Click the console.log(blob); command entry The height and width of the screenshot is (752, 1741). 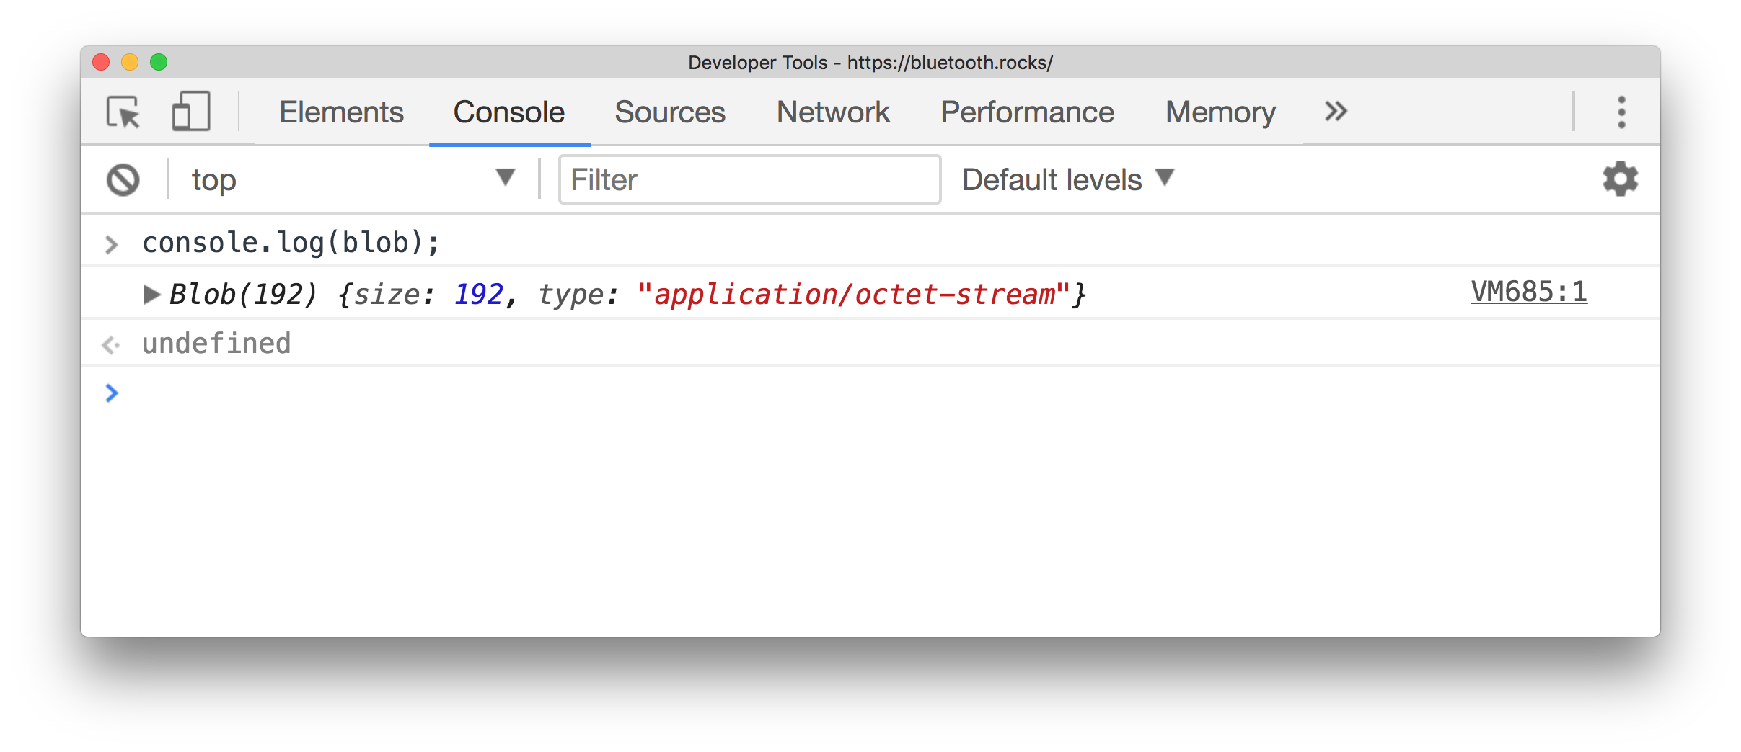click(x=291, y=243)
